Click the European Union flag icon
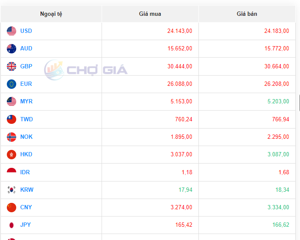 click(12, 84)
